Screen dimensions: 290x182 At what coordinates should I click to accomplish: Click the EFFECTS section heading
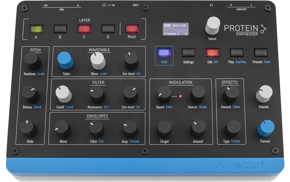[x=229, y=82]
